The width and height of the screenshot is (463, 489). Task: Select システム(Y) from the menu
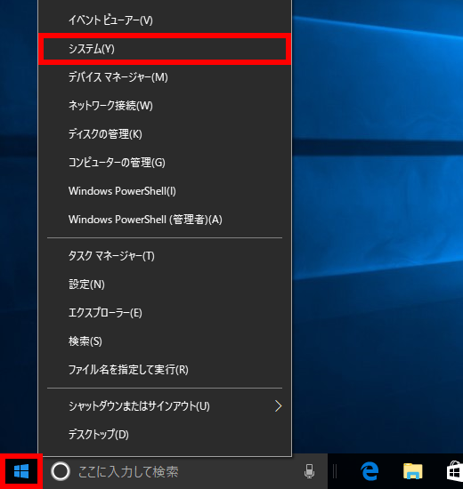click(x=165, y=49)
